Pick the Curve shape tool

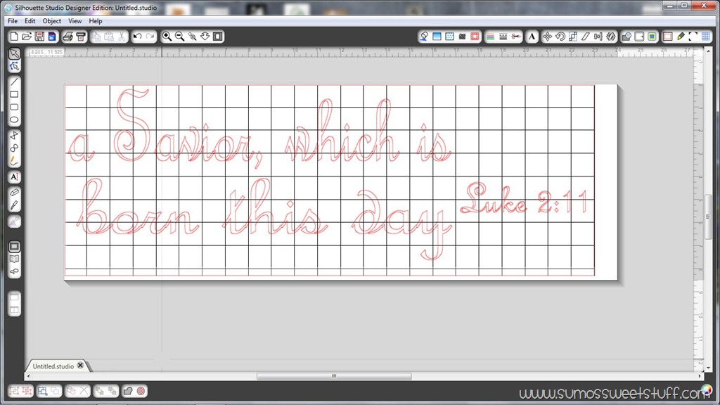point(14,148)
